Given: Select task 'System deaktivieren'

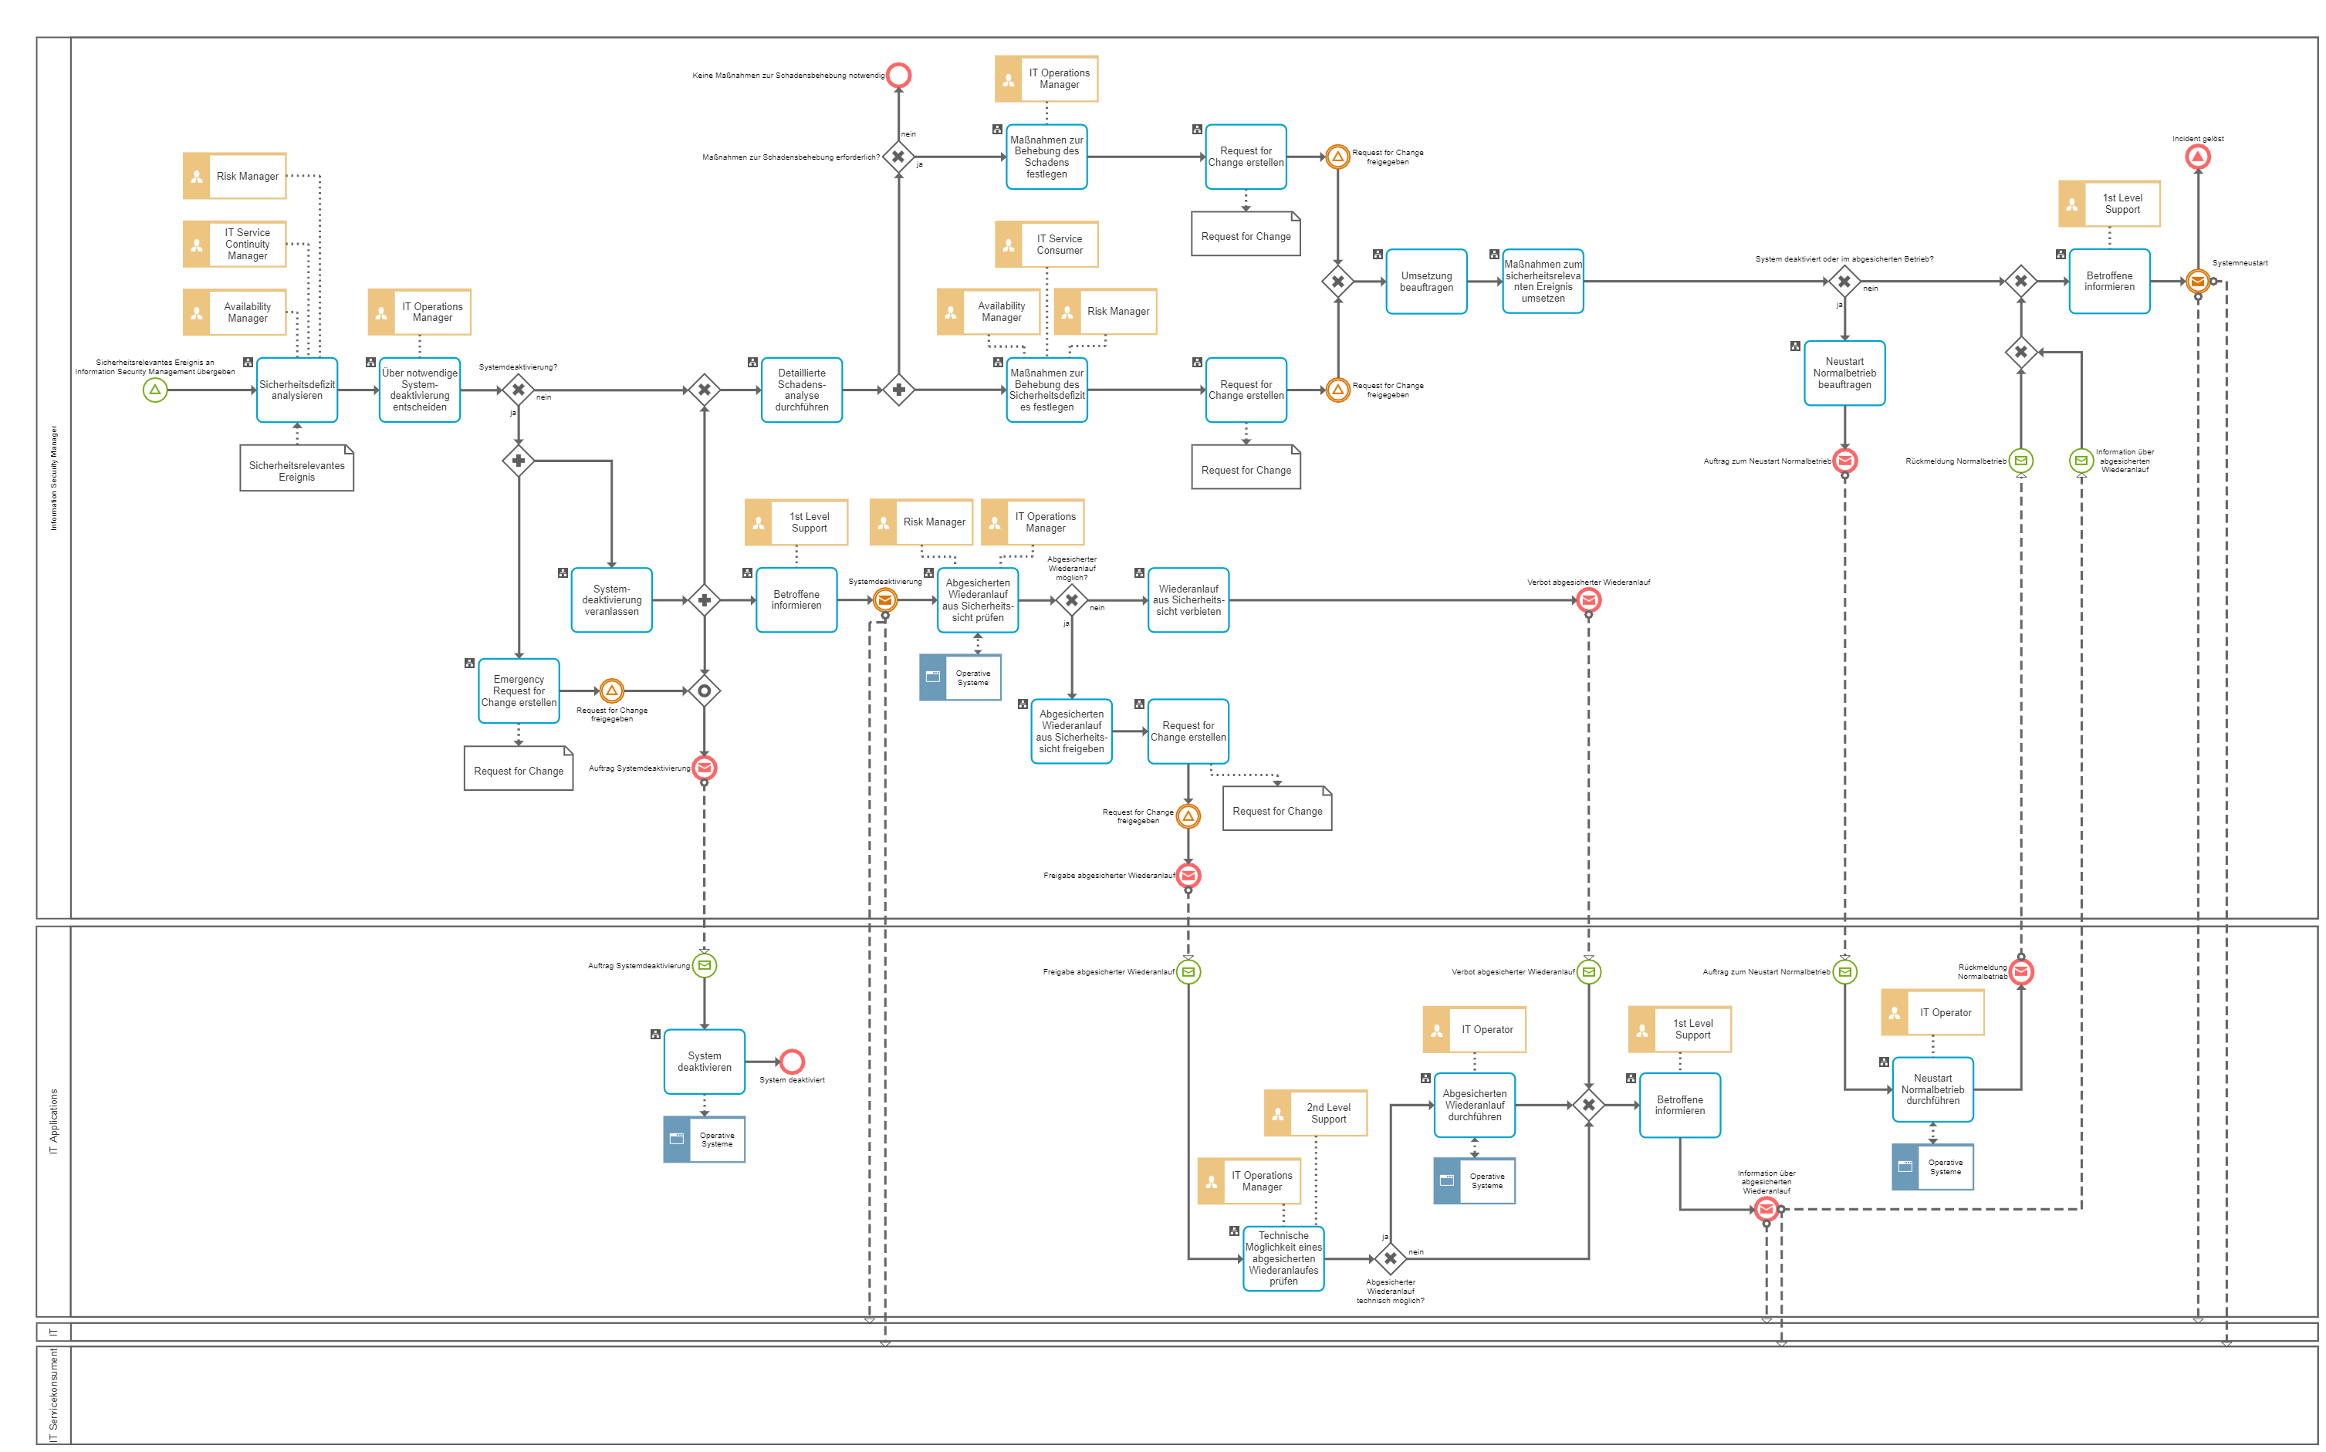Looking at the screenshot, I should 704,1061.
